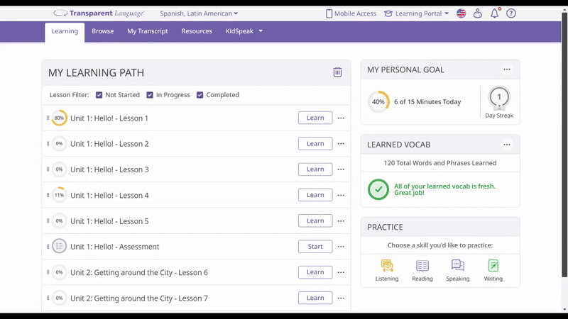Click the page vertical scrollbar
Image resolution: width=568 pixels, height=319 pixels.
564,145
